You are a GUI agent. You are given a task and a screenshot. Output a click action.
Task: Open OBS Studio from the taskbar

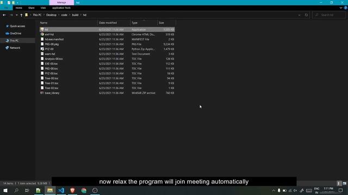[x=95, y=190]
